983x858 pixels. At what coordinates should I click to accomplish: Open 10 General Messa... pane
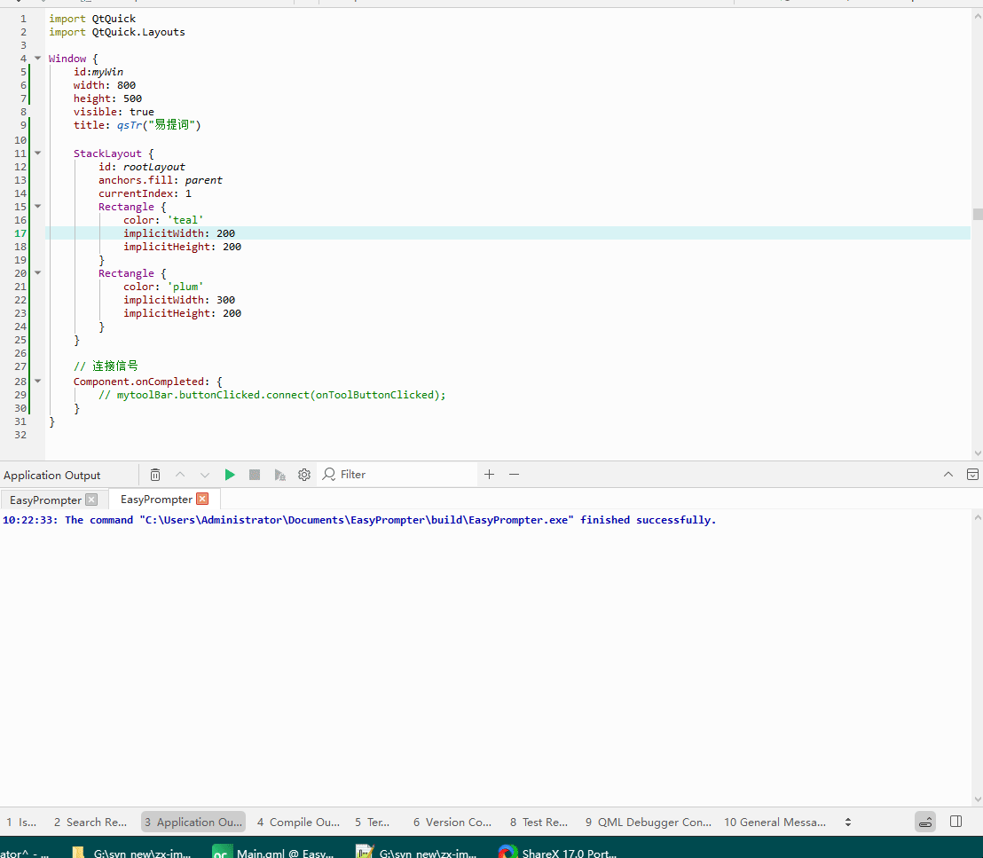pyautogui.click(x=775, y=822)
